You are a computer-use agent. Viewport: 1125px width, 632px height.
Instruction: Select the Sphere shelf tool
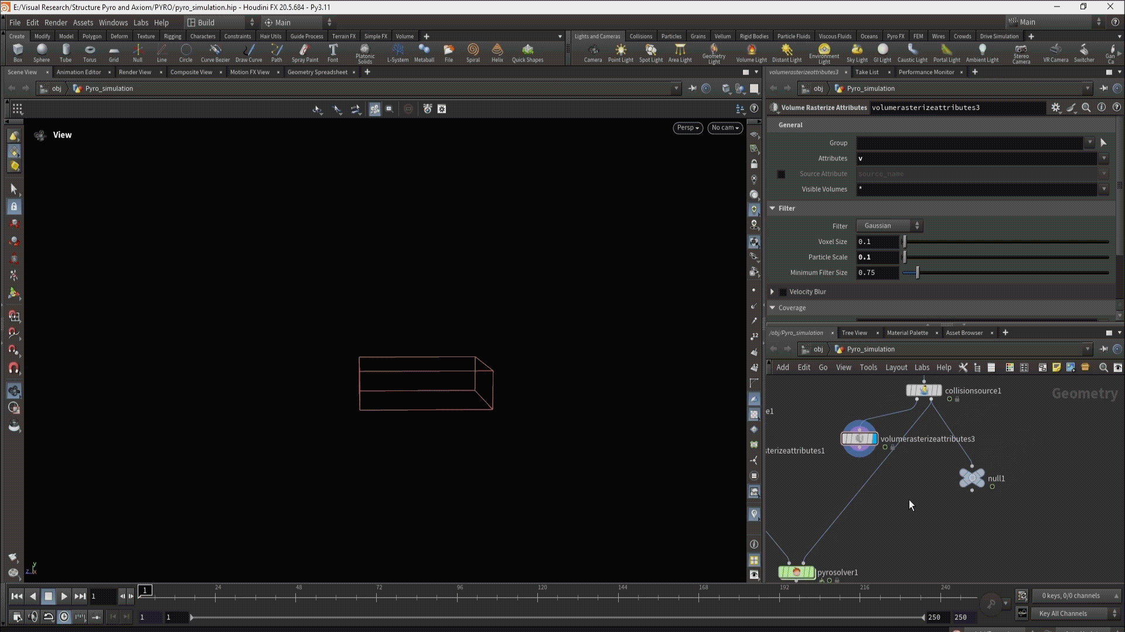[x=41, y=52]
